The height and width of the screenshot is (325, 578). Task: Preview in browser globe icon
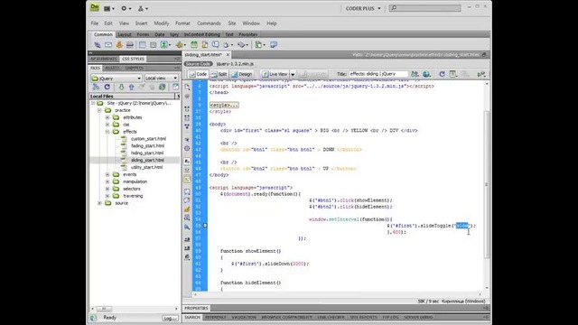click(427, 74)
